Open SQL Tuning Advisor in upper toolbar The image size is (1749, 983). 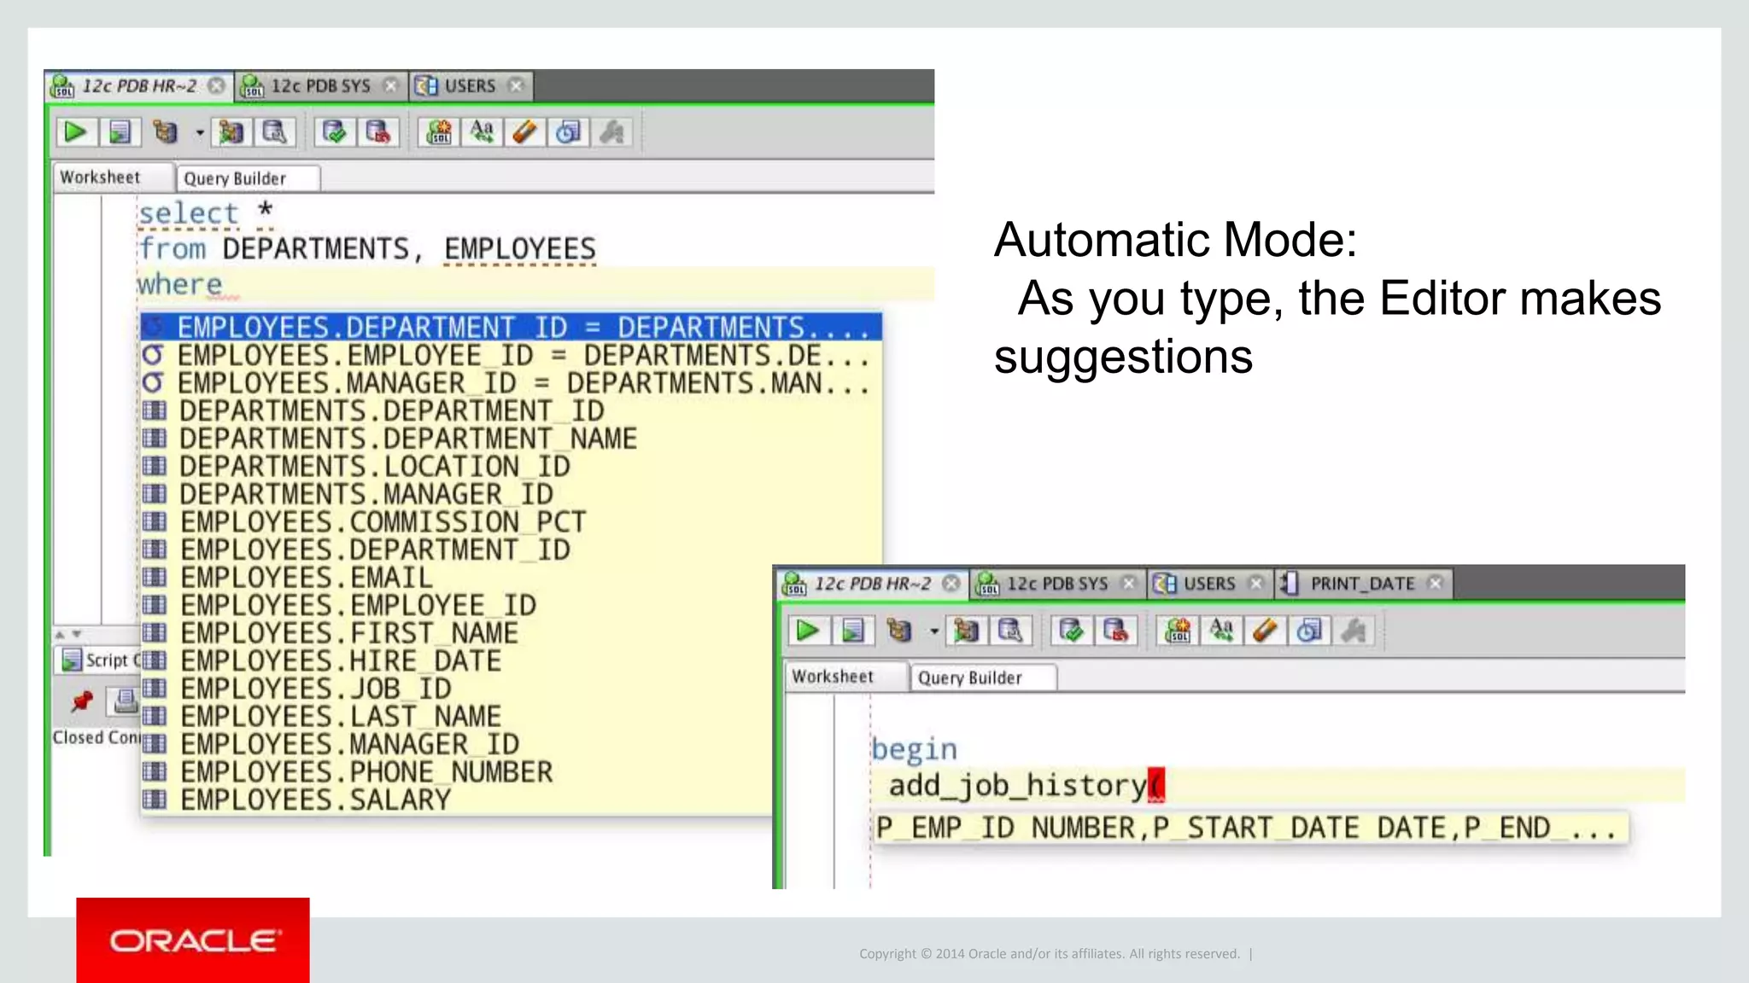tap(274, 132)
